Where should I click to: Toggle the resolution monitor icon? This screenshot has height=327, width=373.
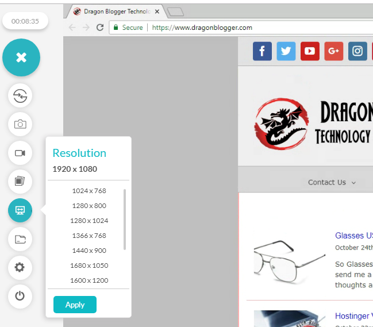click(x=20, y=210)
